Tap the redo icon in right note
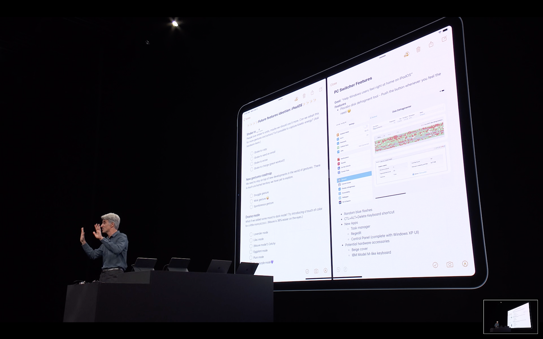Viewport: 543px width, 339px height. click(x=345, y=270)
